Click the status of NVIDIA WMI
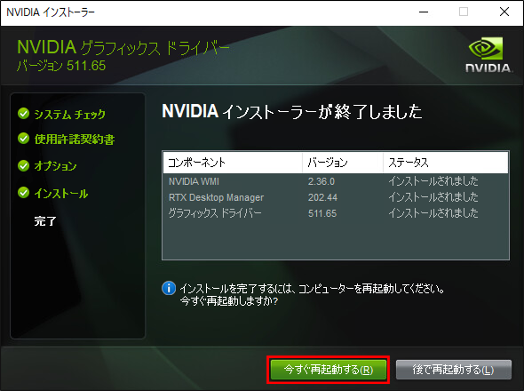This screenshot has width=524, height=391. pyautogui.click(x=433, y=181)
